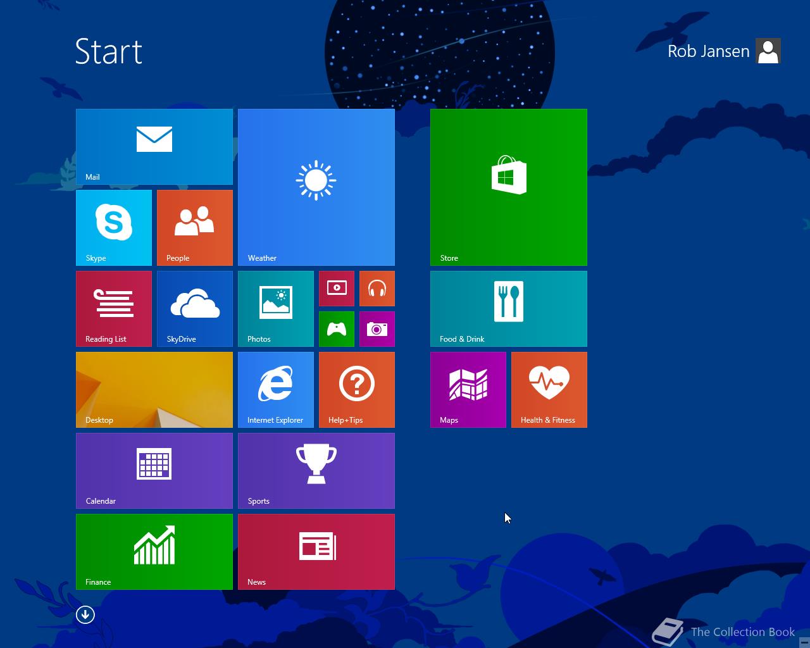Open the Reading List tile
Viewport: 810px width, 648px height.
pos(114,309)
